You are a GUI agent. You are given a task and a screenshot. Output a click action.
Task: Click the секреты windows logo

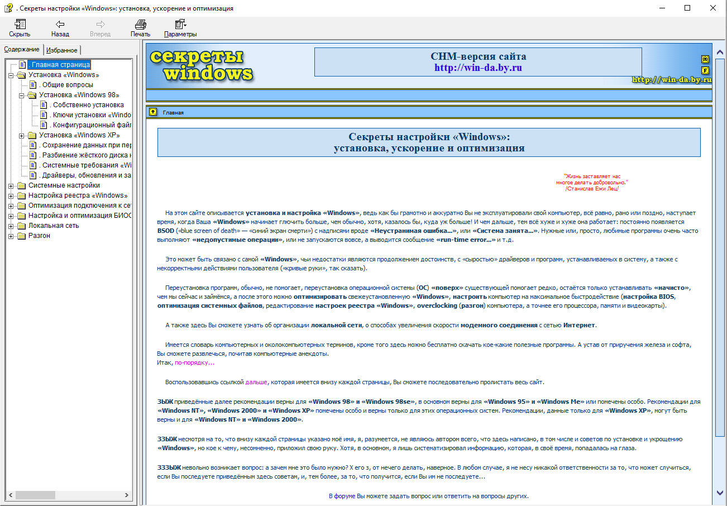point(201,65)
